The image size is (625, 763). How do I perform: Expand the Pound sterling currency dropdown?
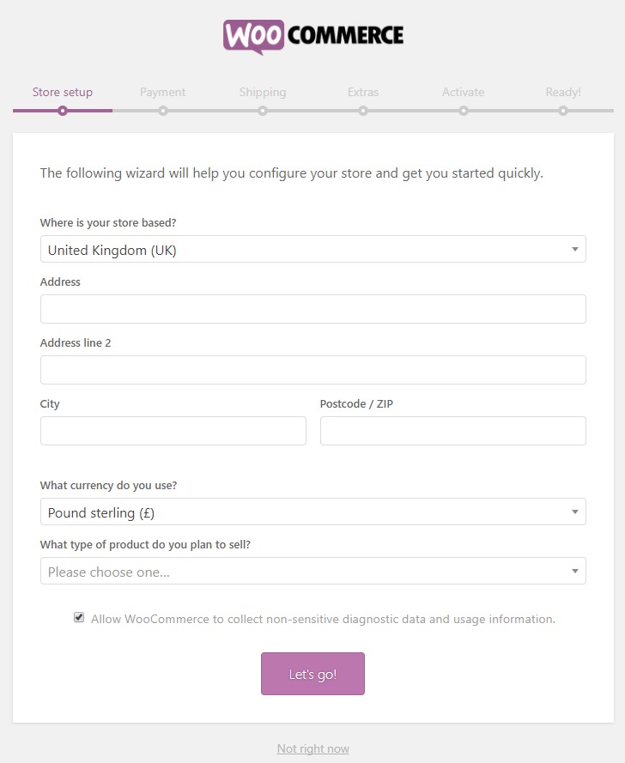point(313,512)
